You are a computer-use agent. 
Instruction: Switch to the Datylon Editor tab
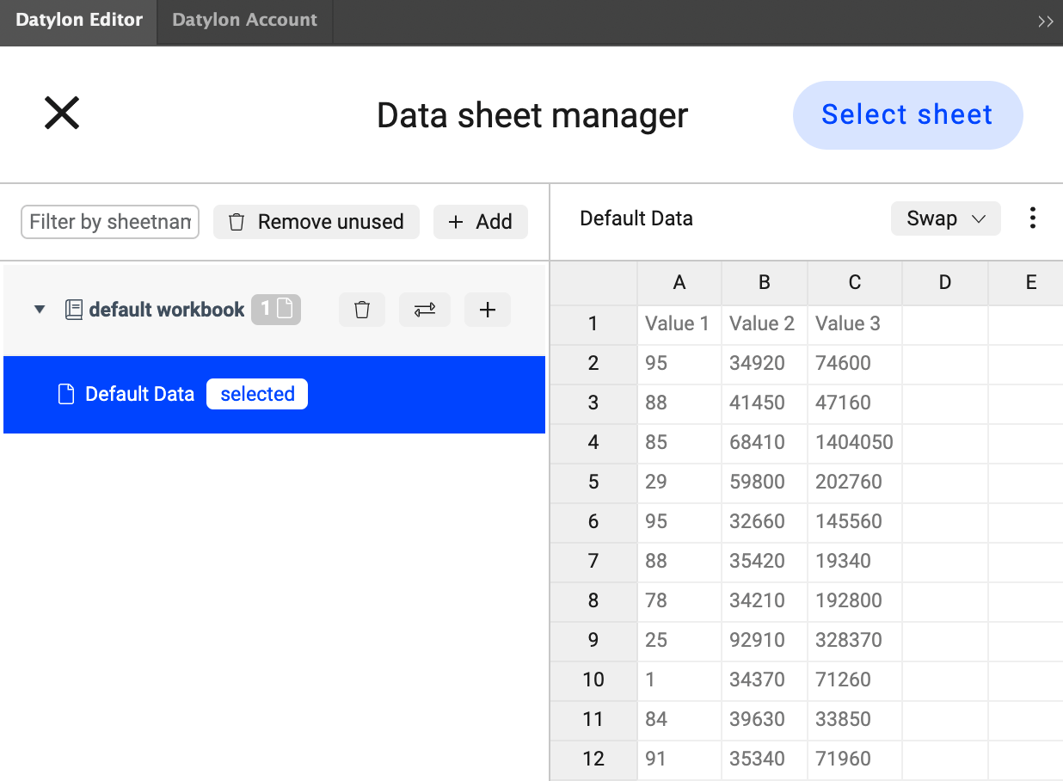79,21
